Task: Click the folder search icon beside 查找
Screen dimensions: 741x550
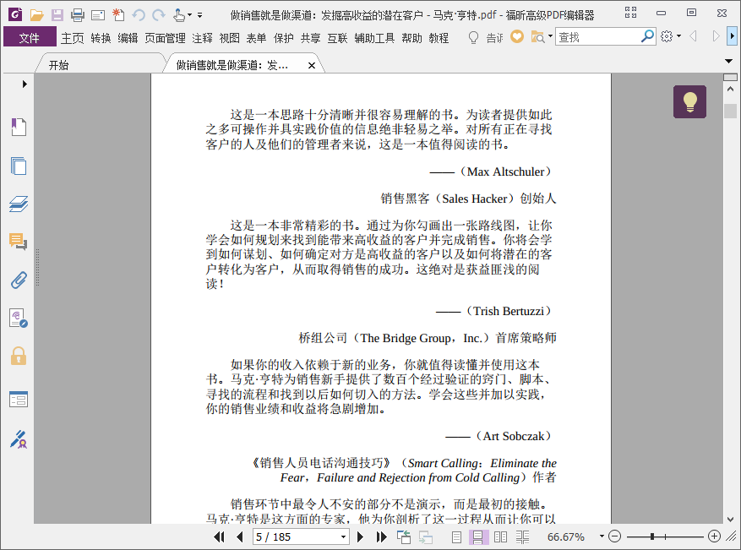Action: 537,37
